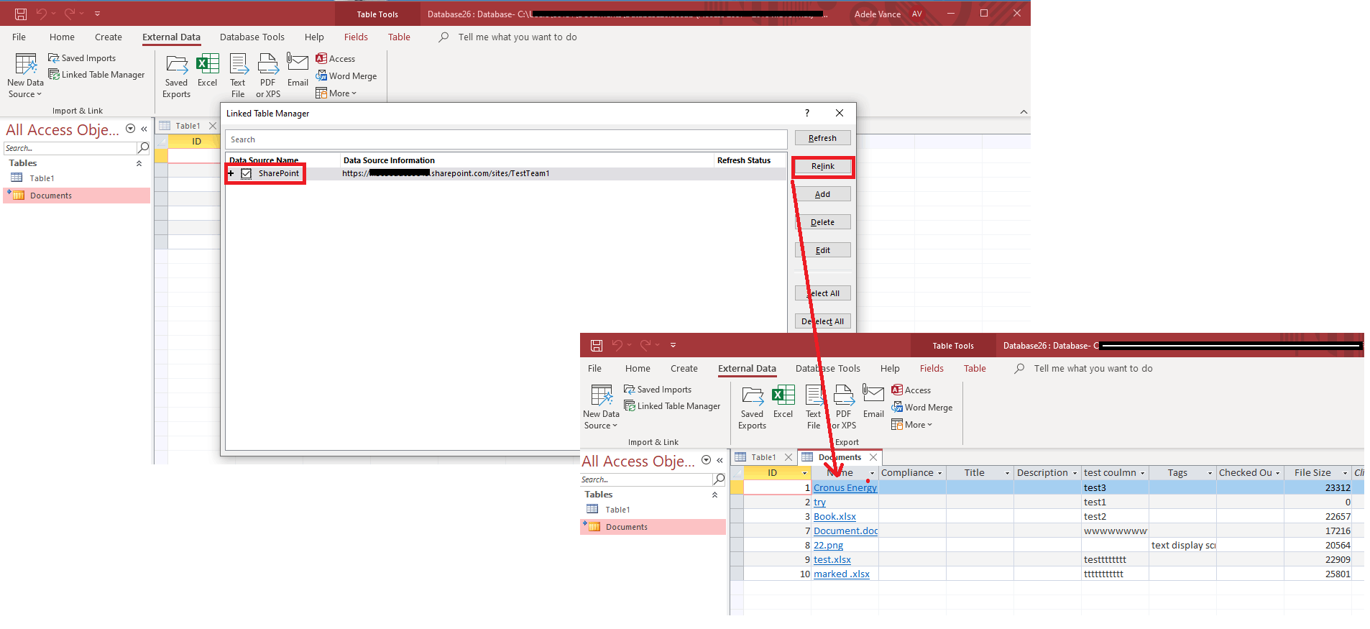This screenshot has height=629, width=1370.
Task: Click Delete button in Linked Table Manager
Action: pos(823,222)
